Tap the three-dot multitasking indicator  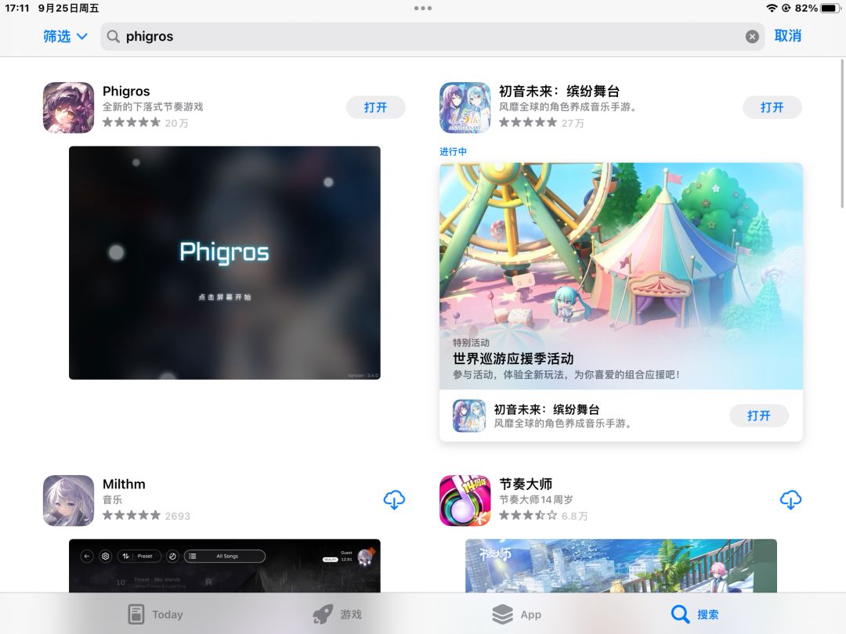point(423,8)
